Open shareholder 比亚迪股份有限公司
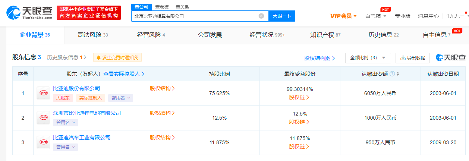469x161 pixels. (76, 88)
